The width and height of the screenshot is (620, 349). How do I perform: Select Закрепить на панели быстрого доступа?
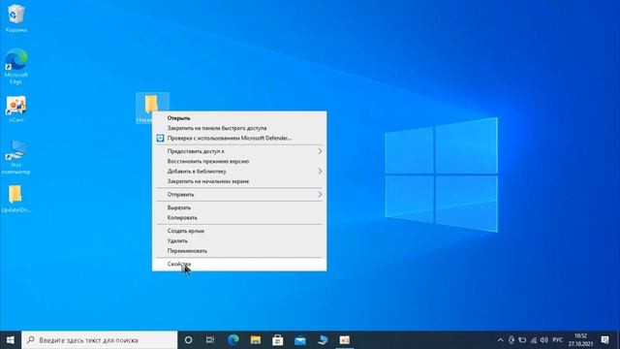(x=239, y=128)
